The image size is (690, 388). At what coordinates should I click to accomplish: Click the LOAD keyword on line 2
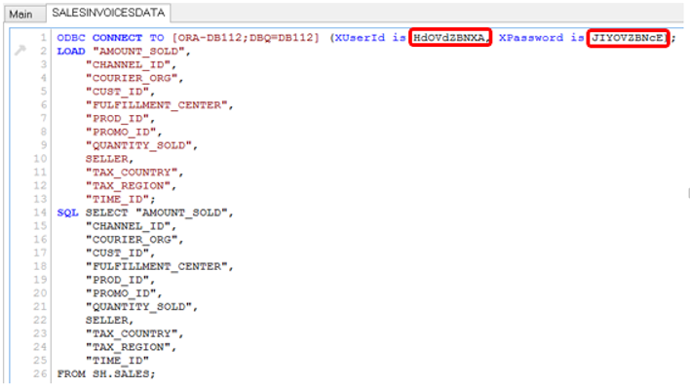pos(71,51)
